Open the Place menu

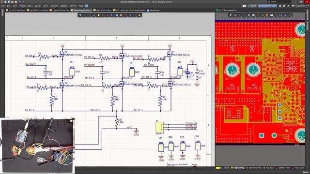(30, 6)
